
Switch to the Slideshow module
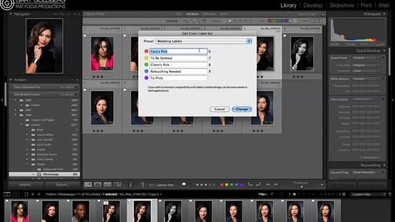pos(341,6)
